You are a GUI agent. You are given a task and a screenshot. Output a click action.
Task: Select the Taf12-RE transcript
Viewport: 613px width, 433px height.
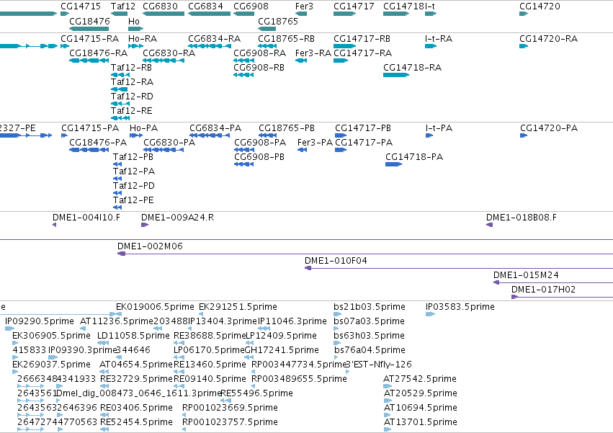(x=120, y=118)
